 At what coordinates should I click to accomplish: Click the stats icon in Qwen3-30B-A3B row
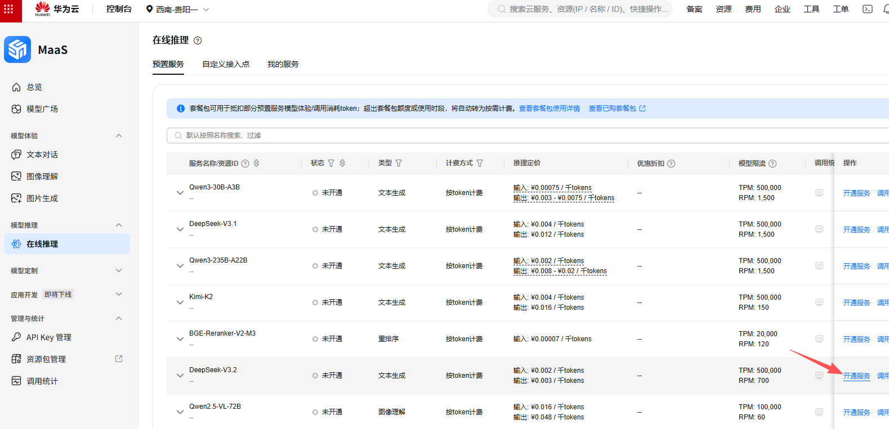(x=819, y=193)
